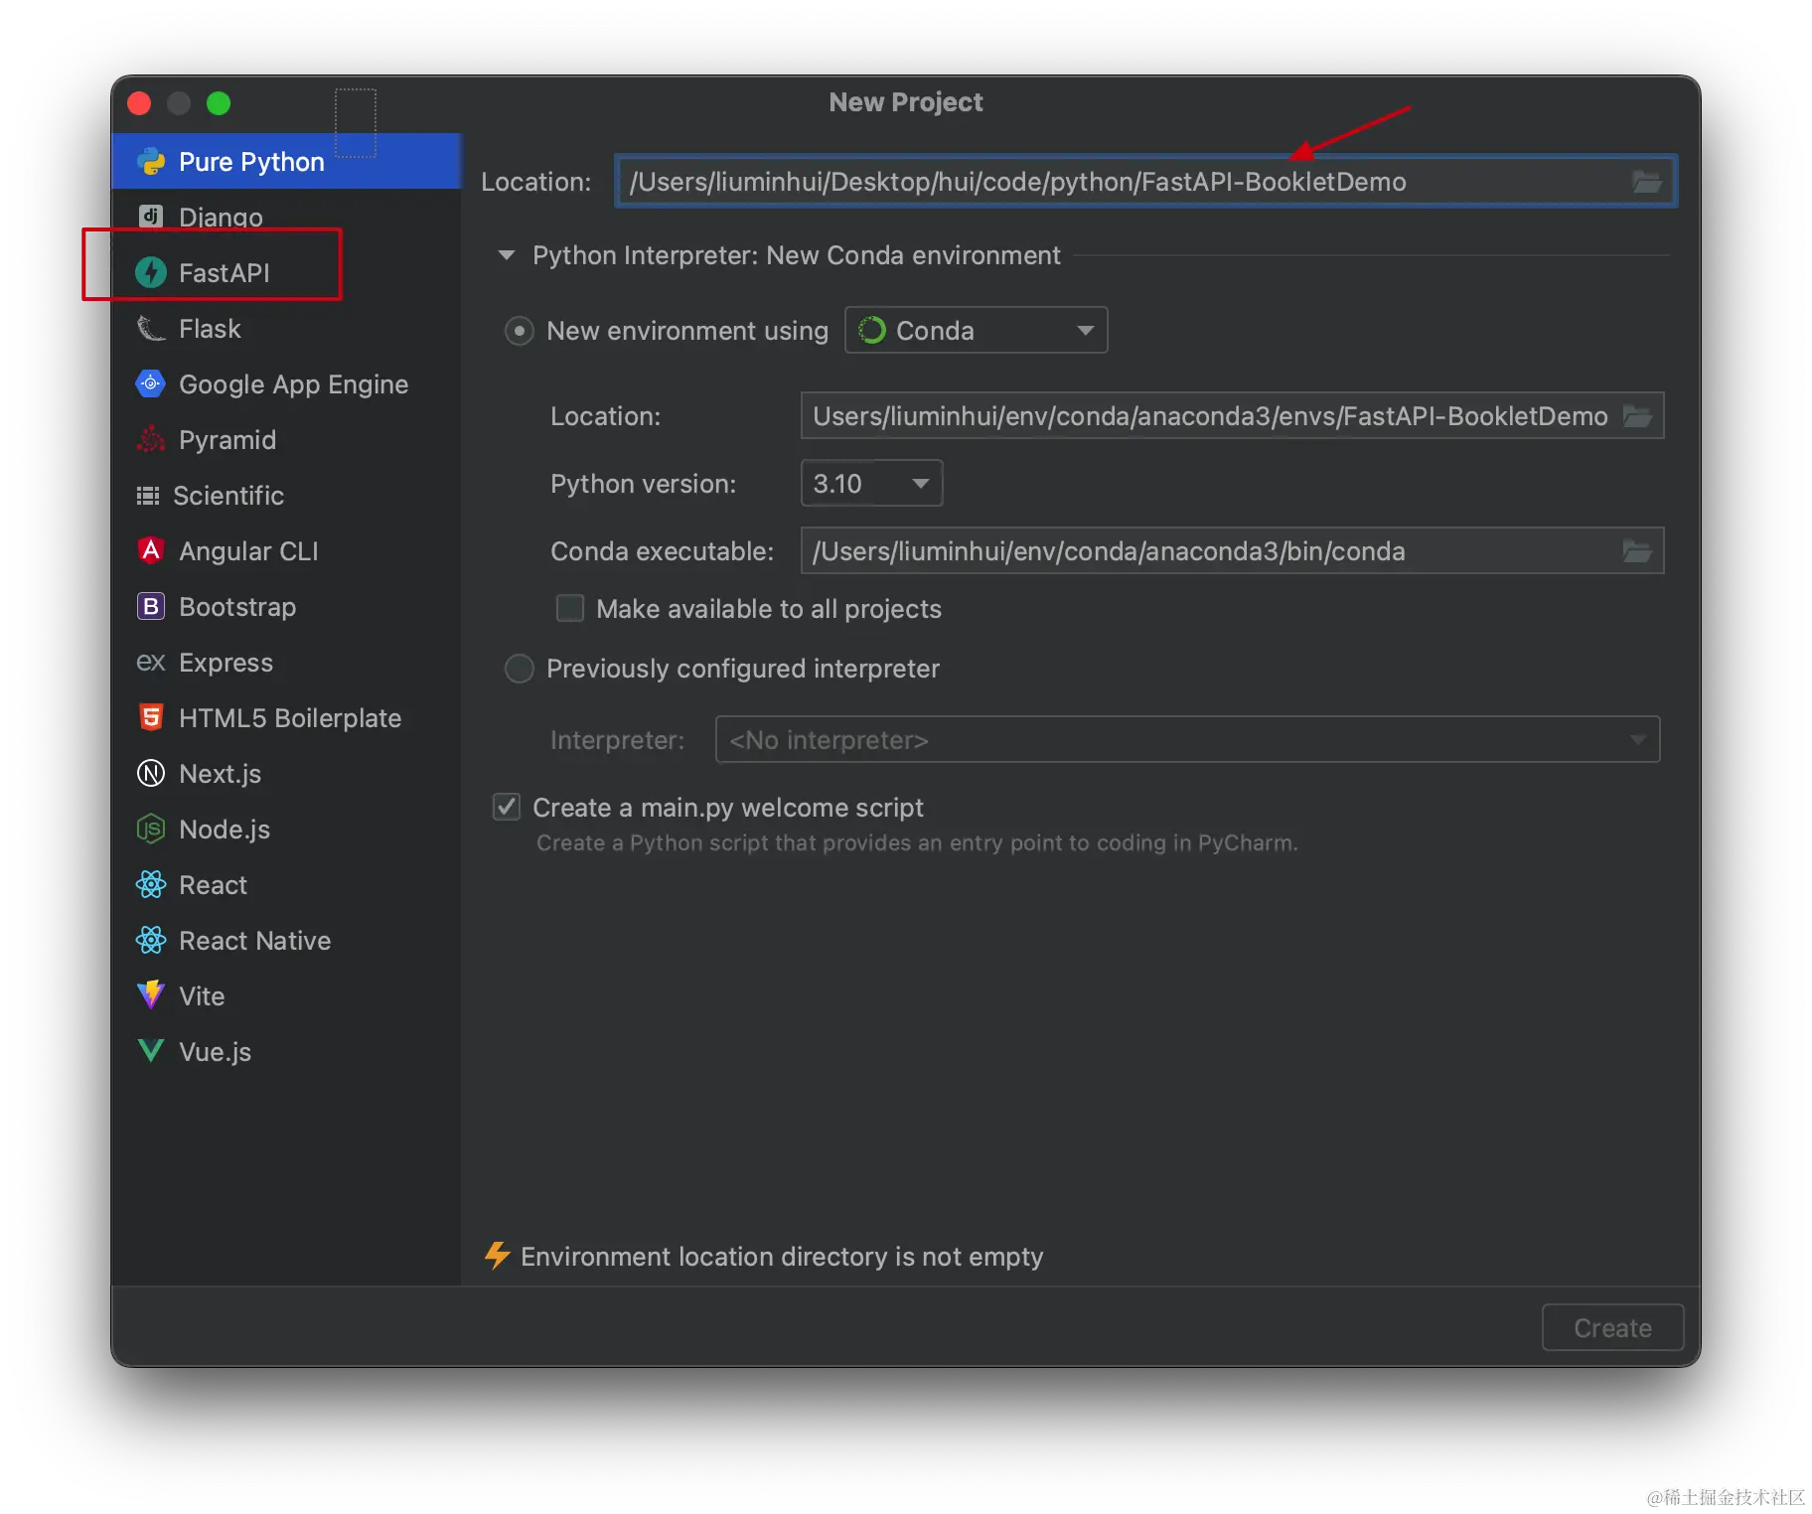Image resolution: width=1812 pixels, height=1514 pixels.
Task: Click the Angular CLI red icon
Action: (151, 550)
